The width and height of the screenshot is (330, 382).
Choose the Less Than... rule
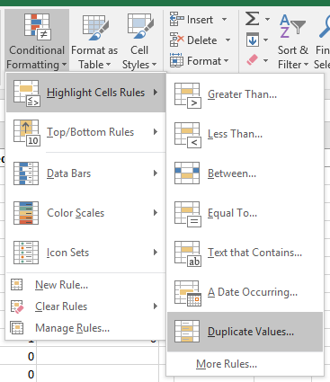(245, 134)
